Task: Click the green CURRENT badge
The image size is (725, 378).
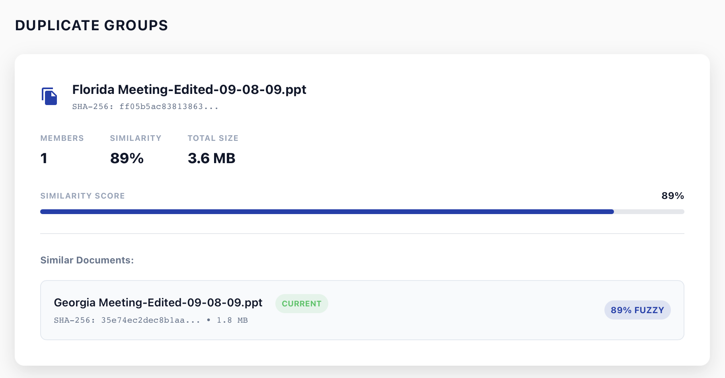Action: coord(301,304)
